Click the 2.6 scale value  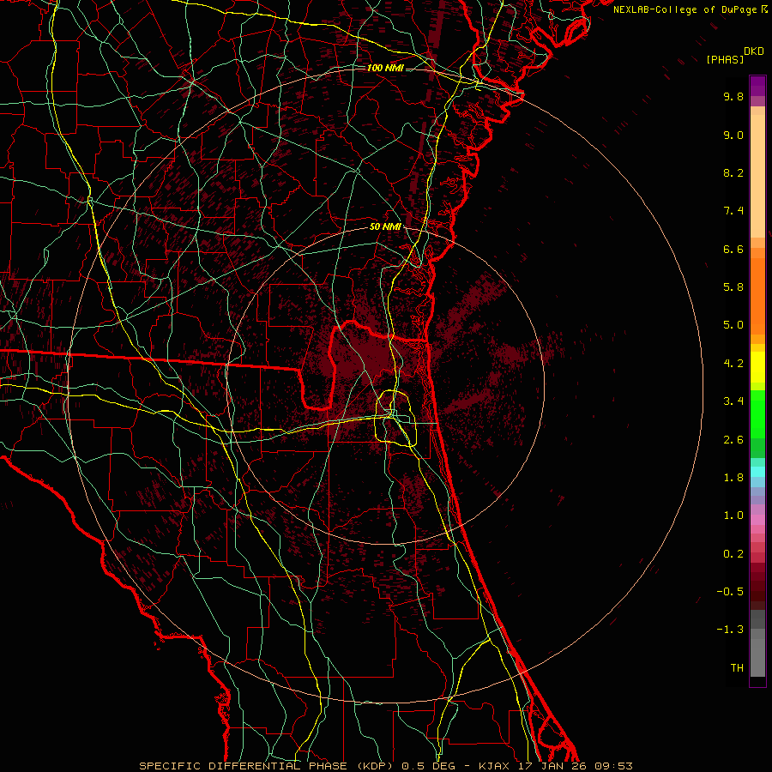click(733, 440)
